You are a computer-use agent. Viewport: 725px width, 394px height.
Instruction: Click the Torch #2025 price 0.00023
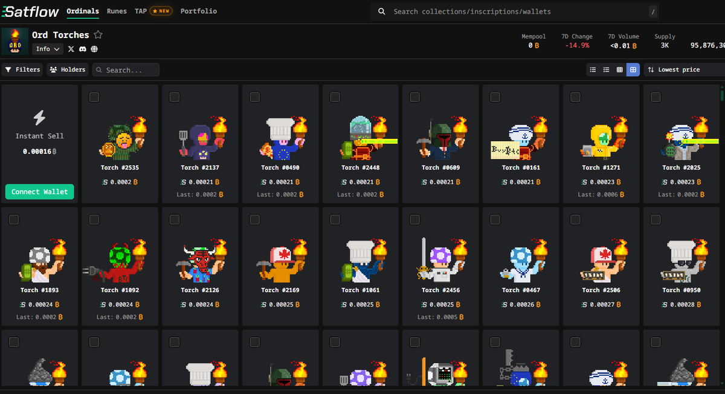(681, 182)
